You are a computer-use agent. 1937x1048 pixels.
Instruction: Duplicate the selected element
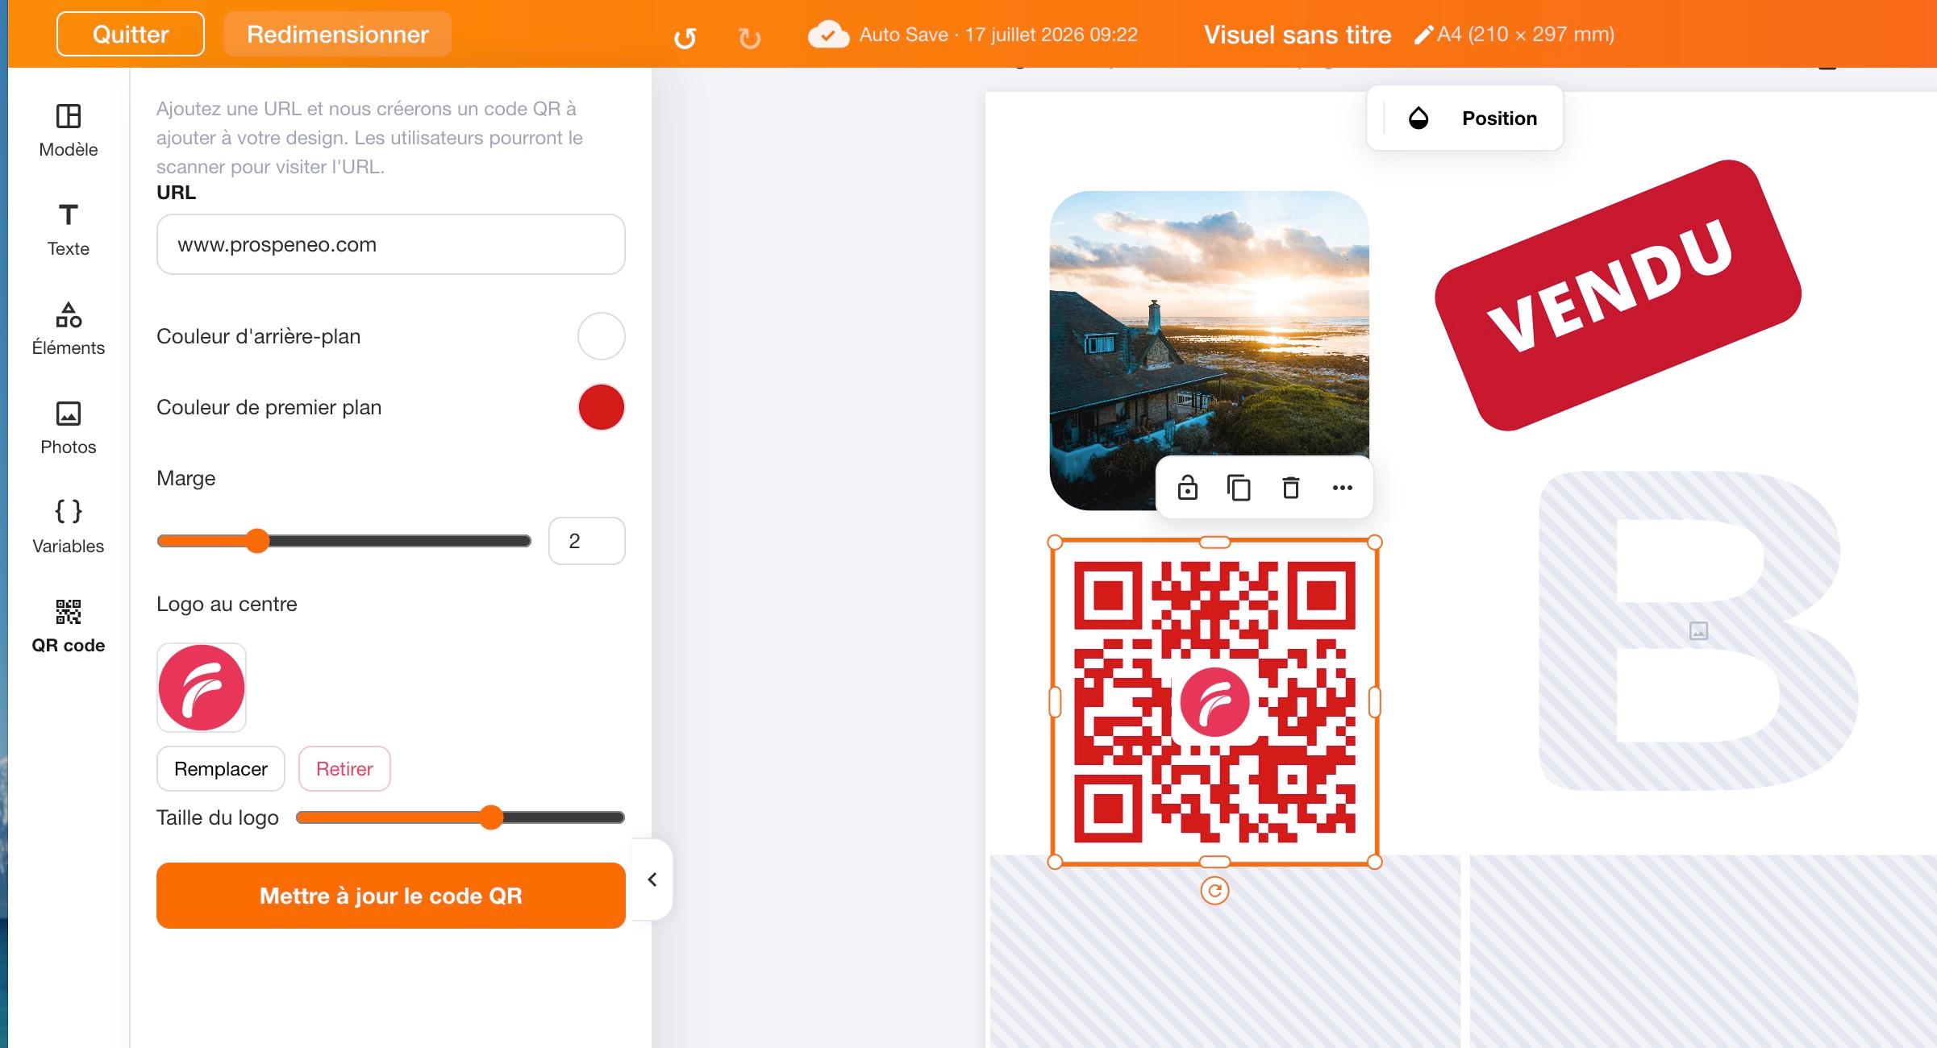tap(1239, 488)
